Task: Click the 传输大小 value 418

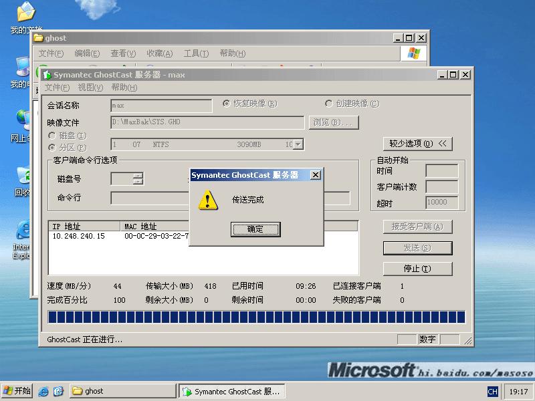Action: click(x=210, y=286)
